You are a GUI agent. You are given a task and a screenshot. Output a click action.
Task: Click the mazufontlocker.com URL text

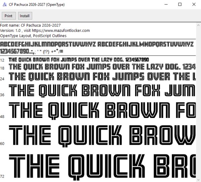(61, 31)
